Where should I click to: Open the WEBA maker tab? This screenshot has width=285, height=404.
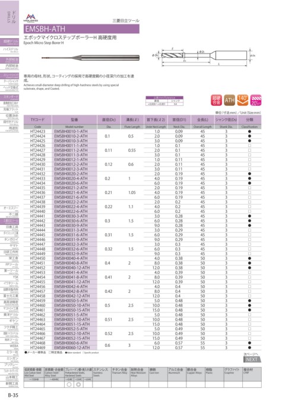pos(9,346)
